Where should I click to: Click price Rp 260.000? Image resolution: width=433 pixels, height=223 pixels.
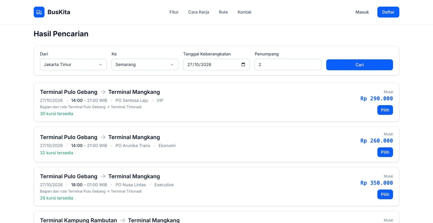377,141
